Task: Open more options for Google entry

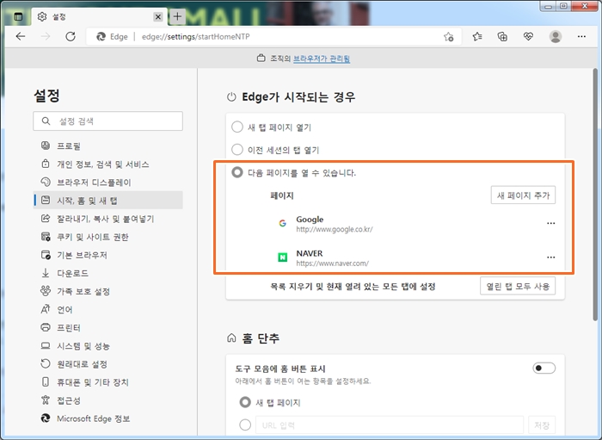Action: point(550,223)
